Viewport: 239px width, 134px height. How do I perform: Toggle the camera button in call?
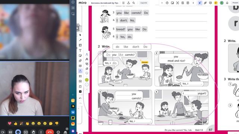(3, 132)
